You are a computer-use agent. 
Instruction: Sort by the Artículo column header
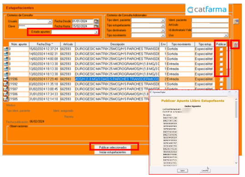click(68, 44)
